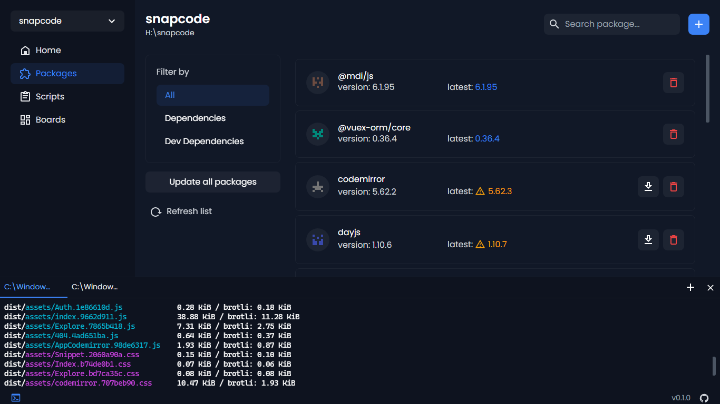Viewport: 720px width, 404px height.
Task: Click latest version 5.62.3 text
Action: (500, 191)
